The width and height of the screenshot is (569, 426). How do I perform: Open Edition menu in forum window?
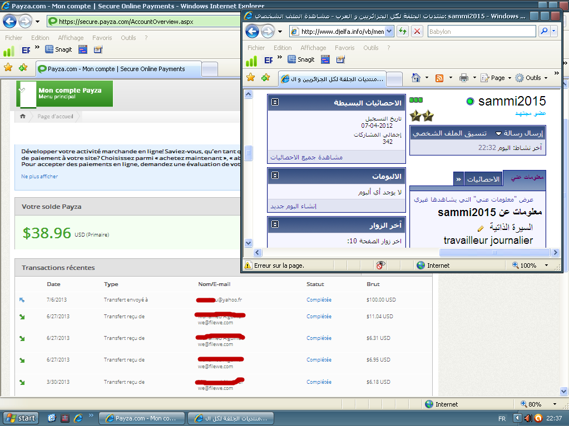(283, 48)
